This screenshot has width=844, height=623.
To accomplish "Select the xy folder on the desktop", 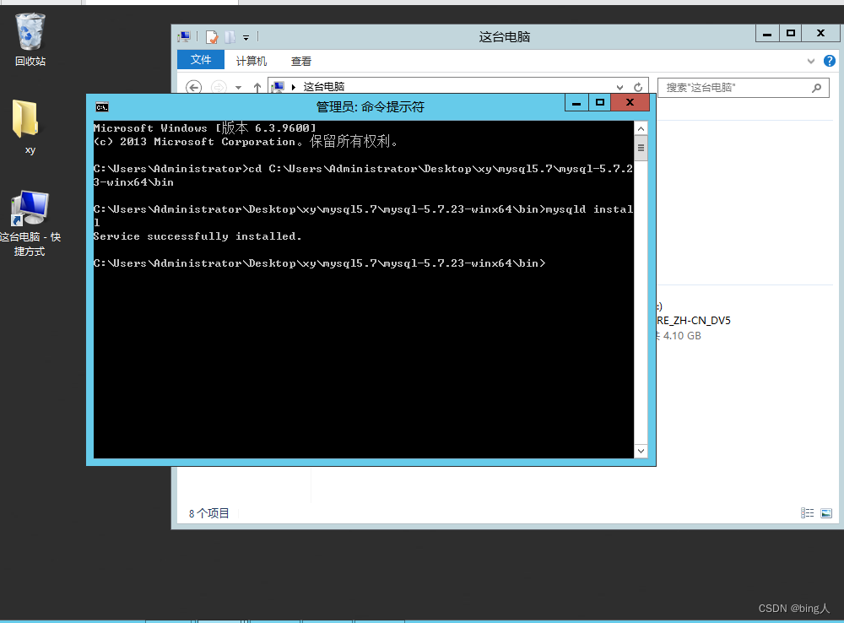I will tap(26, 127).
